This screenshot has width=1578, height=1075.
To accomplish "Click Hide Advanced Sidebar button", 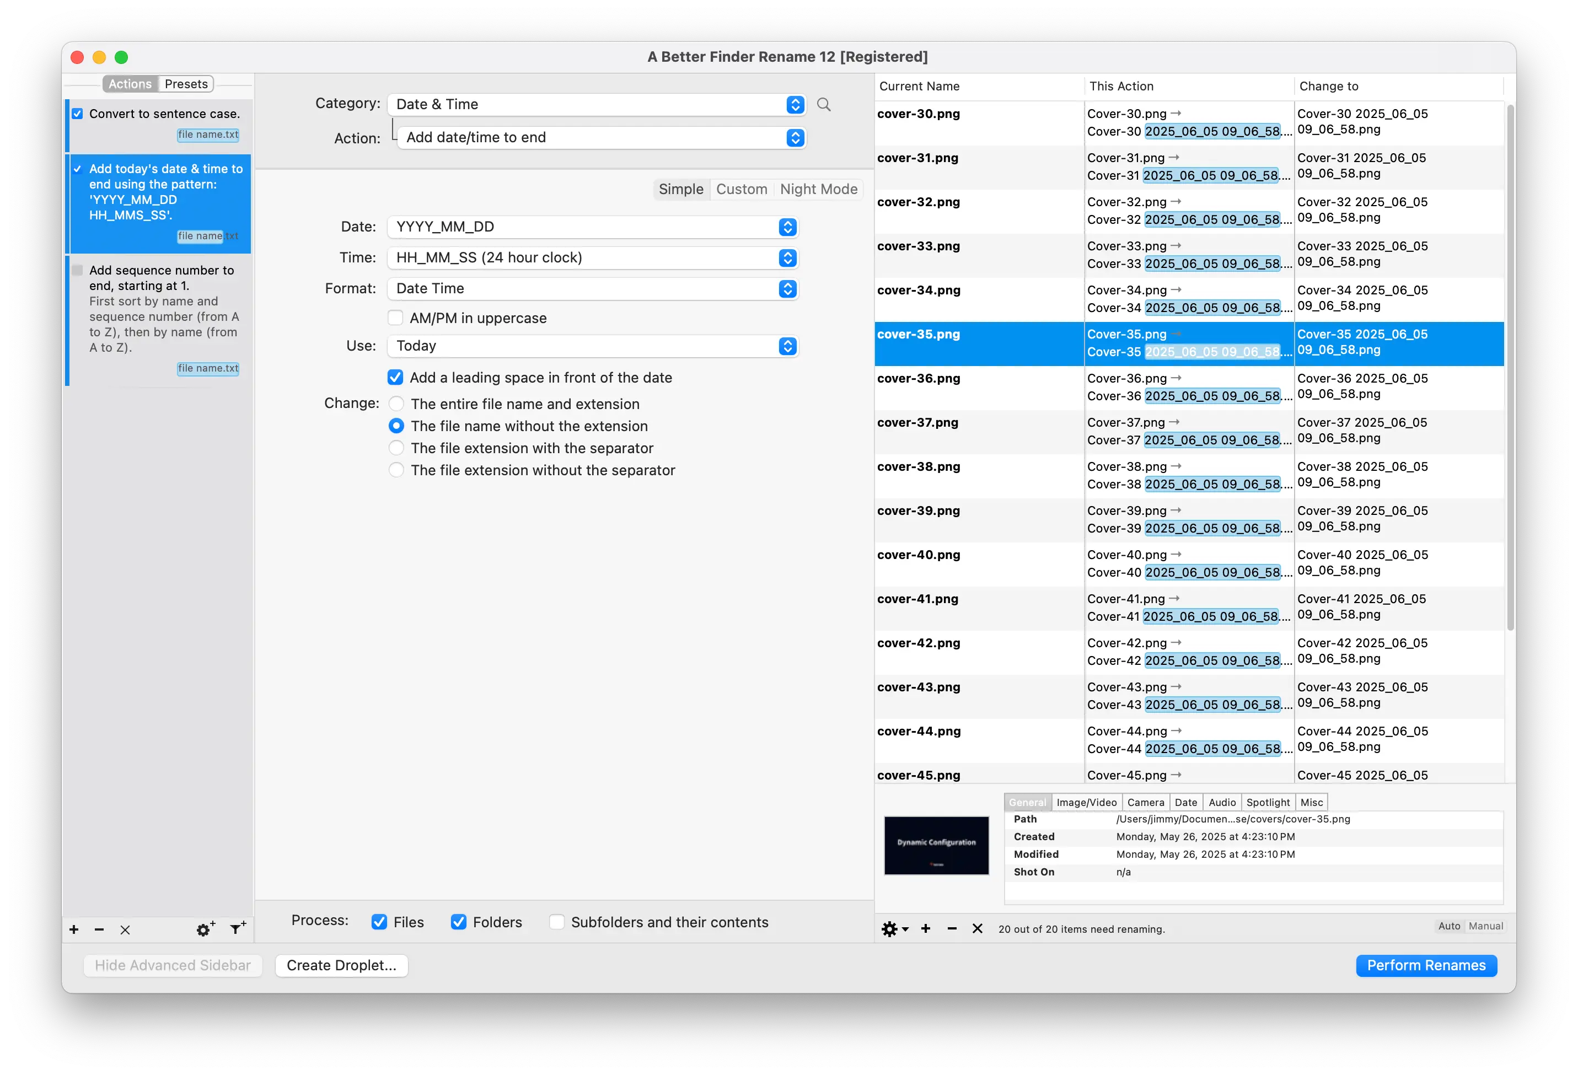I will tap(173, 966).
